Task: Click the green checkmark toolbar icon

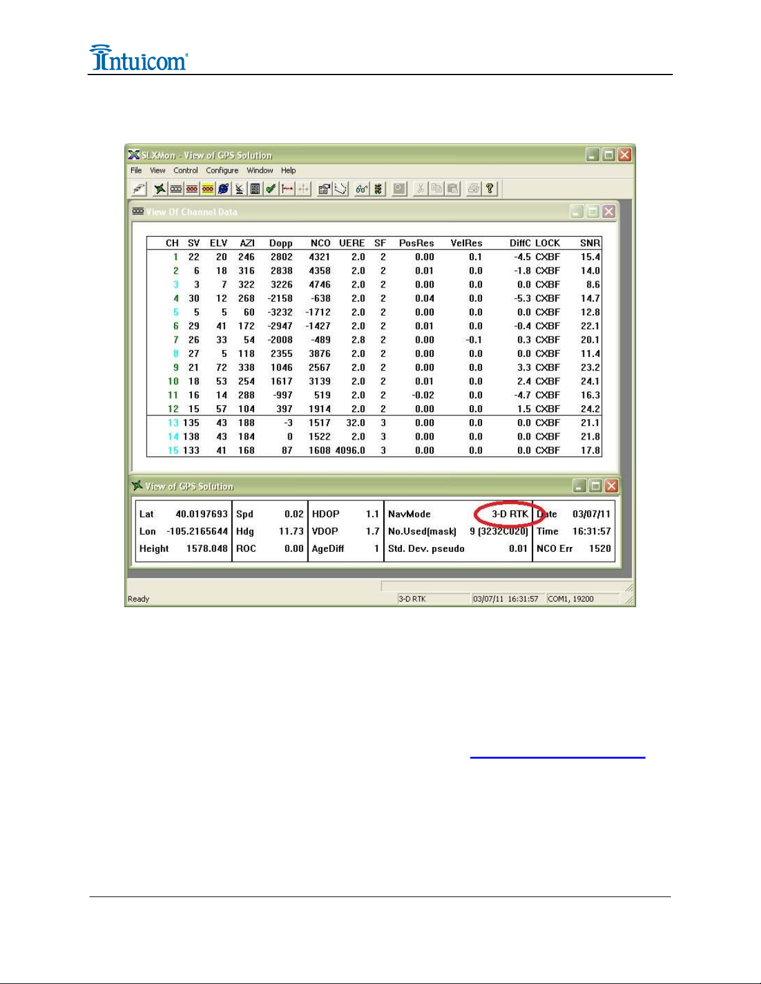Action: tap(271, 189)
